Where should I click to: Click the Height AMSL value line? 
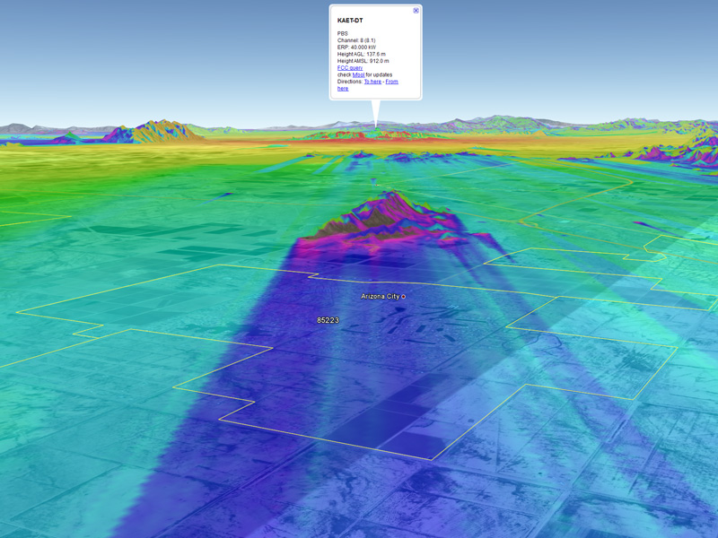[x=363, y=61]
